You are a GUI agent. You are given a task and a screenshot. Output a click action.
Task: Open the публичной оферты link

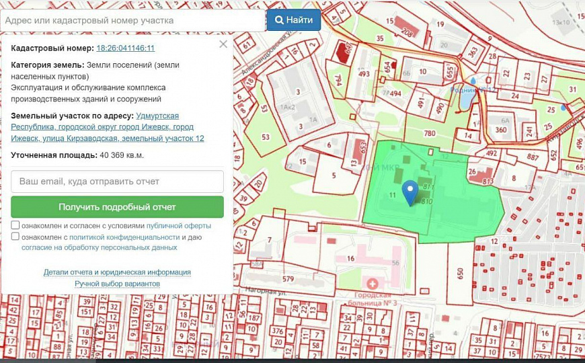(x=179, y=226)
